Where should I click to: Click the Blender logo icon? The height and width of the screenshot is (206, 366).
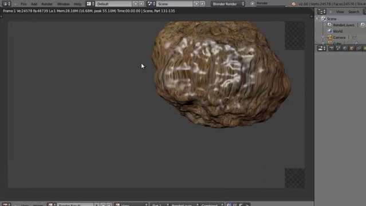[x=294, y=4]
